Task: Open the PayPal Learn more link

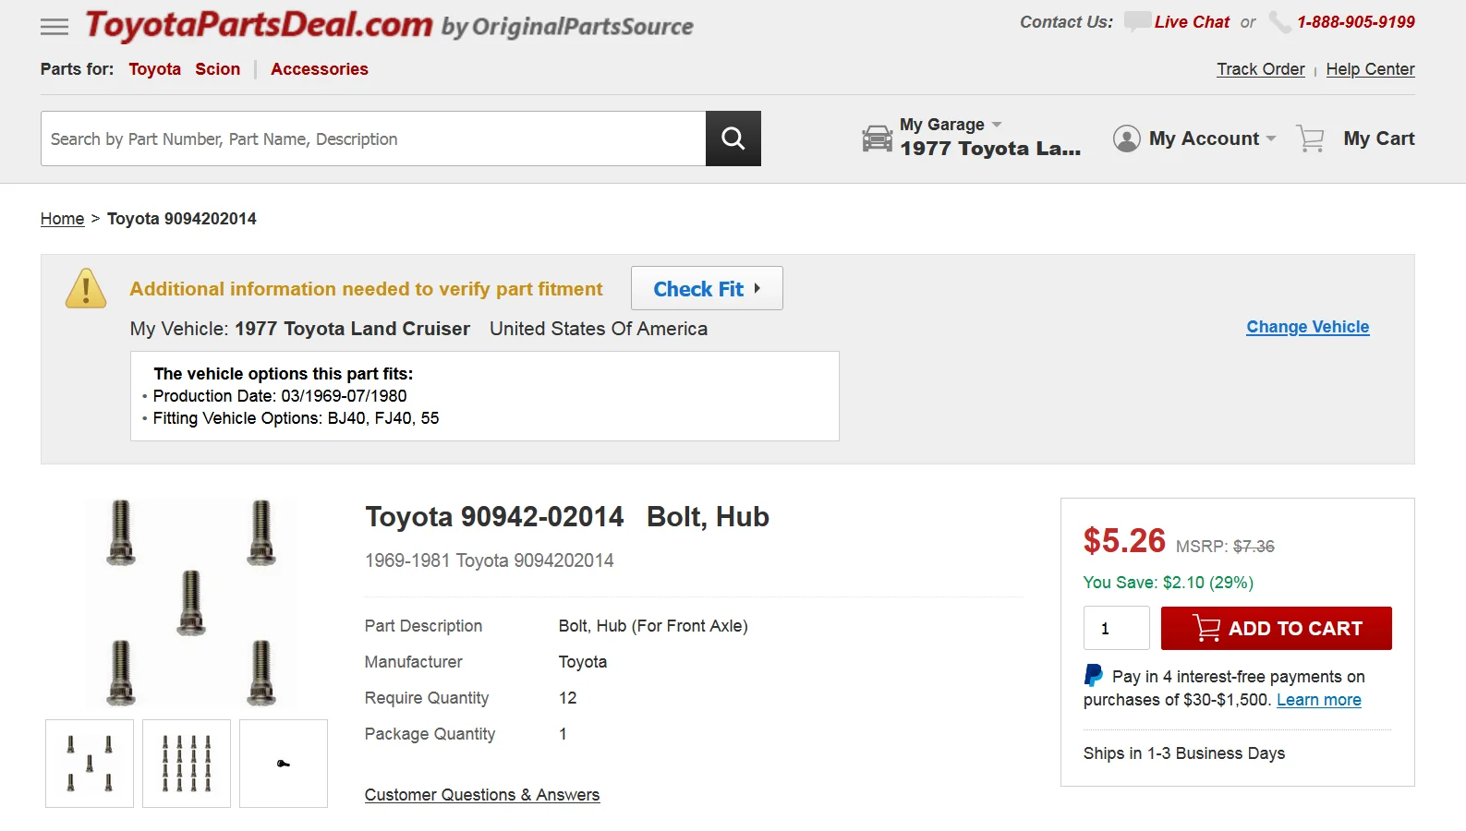Action: (x=1318, y=700)
